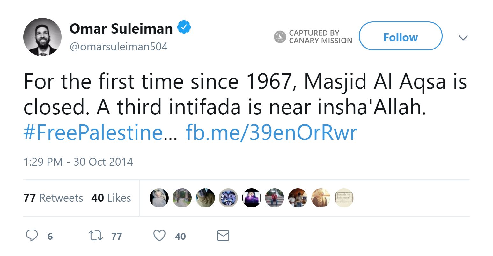The width and height of the screenshot is (493, 256).
Task: Click the diamond avatar in the likes row
Action: pyautogui.click(x=228, y=198)
